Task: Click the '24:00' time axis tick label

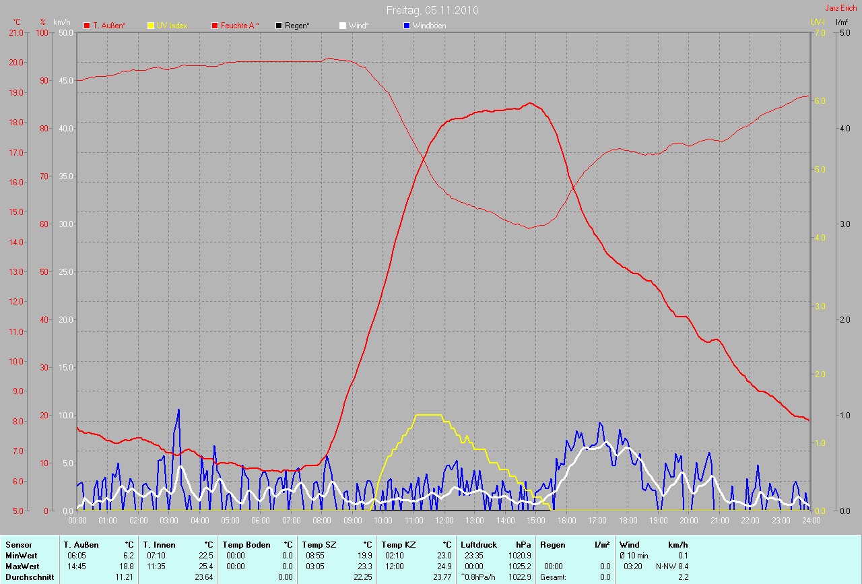Action: point(810,521)
